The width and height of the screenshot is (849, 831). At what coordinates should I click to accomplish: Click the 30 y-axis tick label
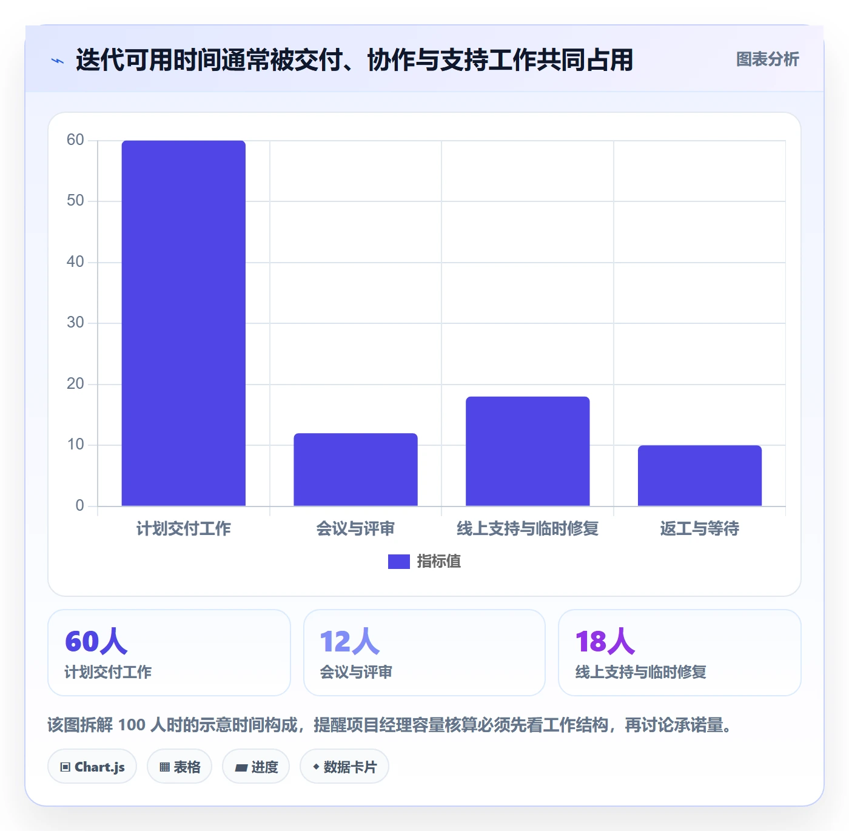pyautogui.click(x=75, y=323)
